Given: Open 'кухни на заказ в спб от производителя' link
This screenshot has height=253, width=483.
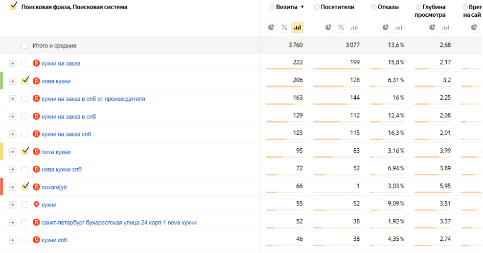Looking at the screenshot, I should pyautogui.click(x=93, y=99).
